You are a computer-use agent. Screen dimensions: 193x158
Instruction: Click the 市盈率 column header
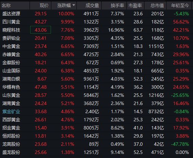coord(135,5)
